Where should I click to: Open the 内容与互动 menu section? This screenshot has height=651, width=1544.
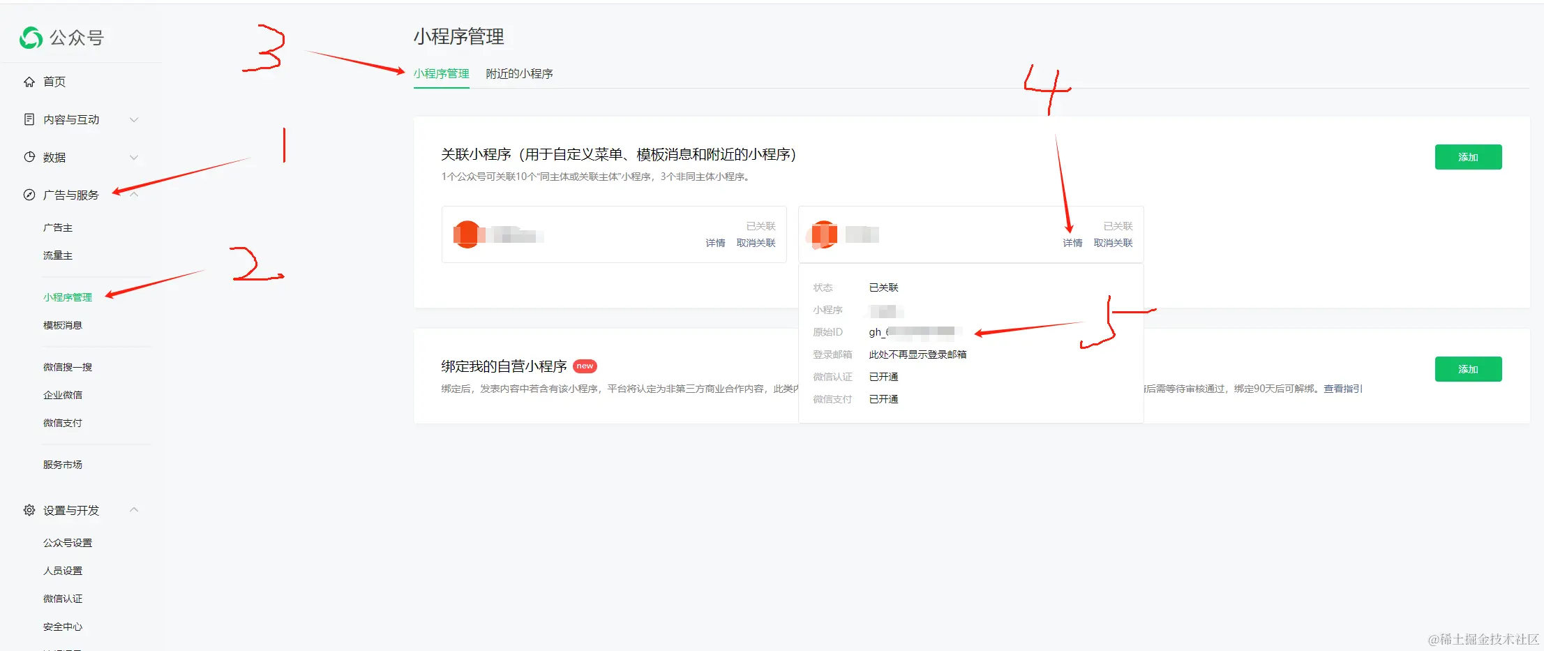(71, 119)
